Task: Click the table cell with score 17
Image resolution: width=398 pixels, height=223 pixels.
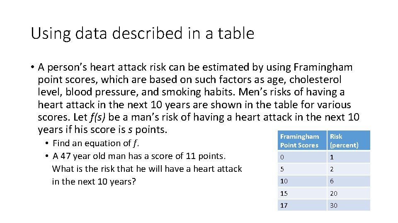Action: 302,205
